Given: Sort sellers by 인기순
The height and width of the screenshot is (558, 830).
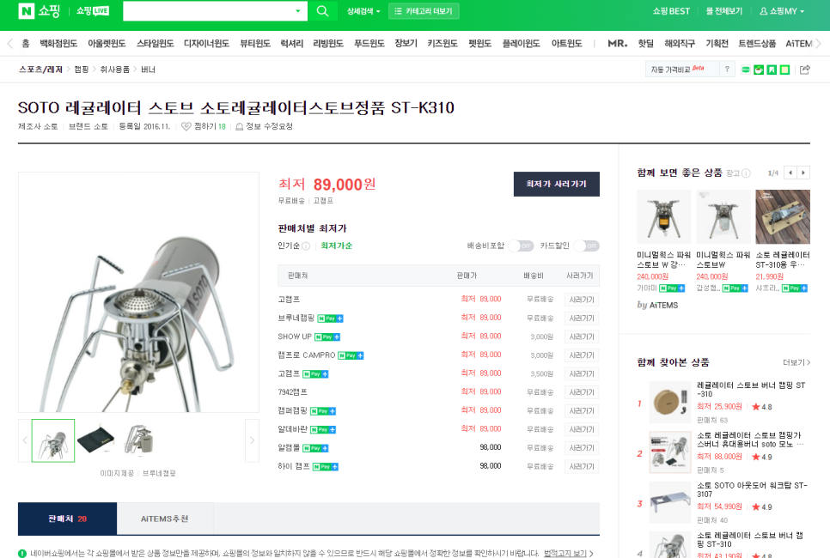Looking at the screenshot, I should [x=289, y=246].
